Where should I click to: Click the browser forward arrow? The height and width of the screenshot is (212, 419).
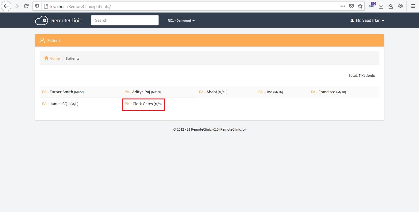pyautogui.click(x=17, y=6)
